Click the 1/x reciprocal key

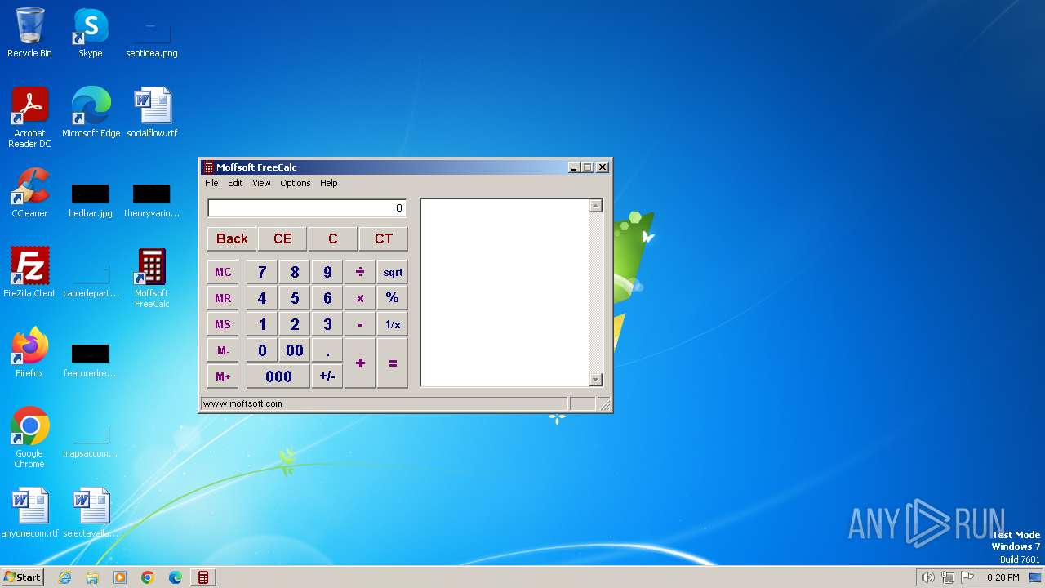pos(393,324)
